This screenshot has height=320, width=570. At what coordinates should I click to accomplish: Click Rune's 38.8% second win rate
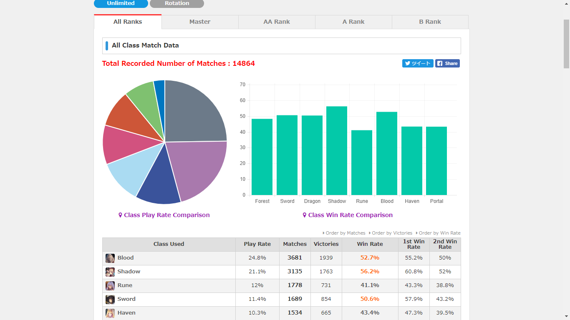445,285
